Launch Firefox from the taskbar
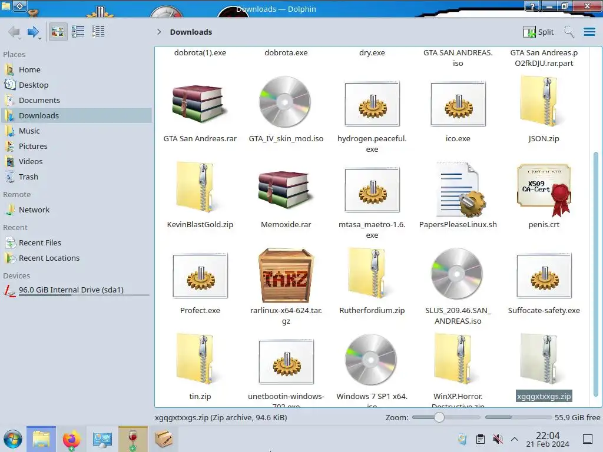This screenshot has width=603, height=452. tap(71, 439)
